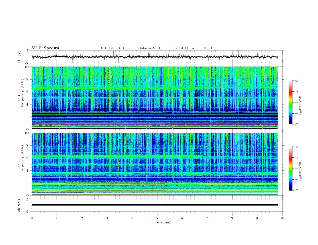
Task: Click the ch.2 "Frequency (kHz)" axis label
Action: pyautogui.click(x=22, y=159)
